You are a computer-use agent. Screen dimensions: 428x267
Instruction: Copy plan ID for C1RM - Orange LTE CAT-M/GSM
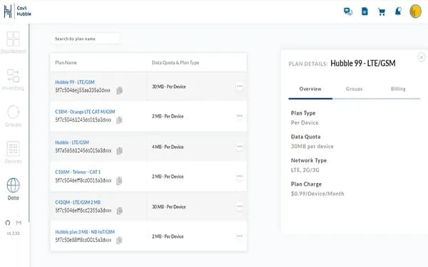click(x=119, y=120)
